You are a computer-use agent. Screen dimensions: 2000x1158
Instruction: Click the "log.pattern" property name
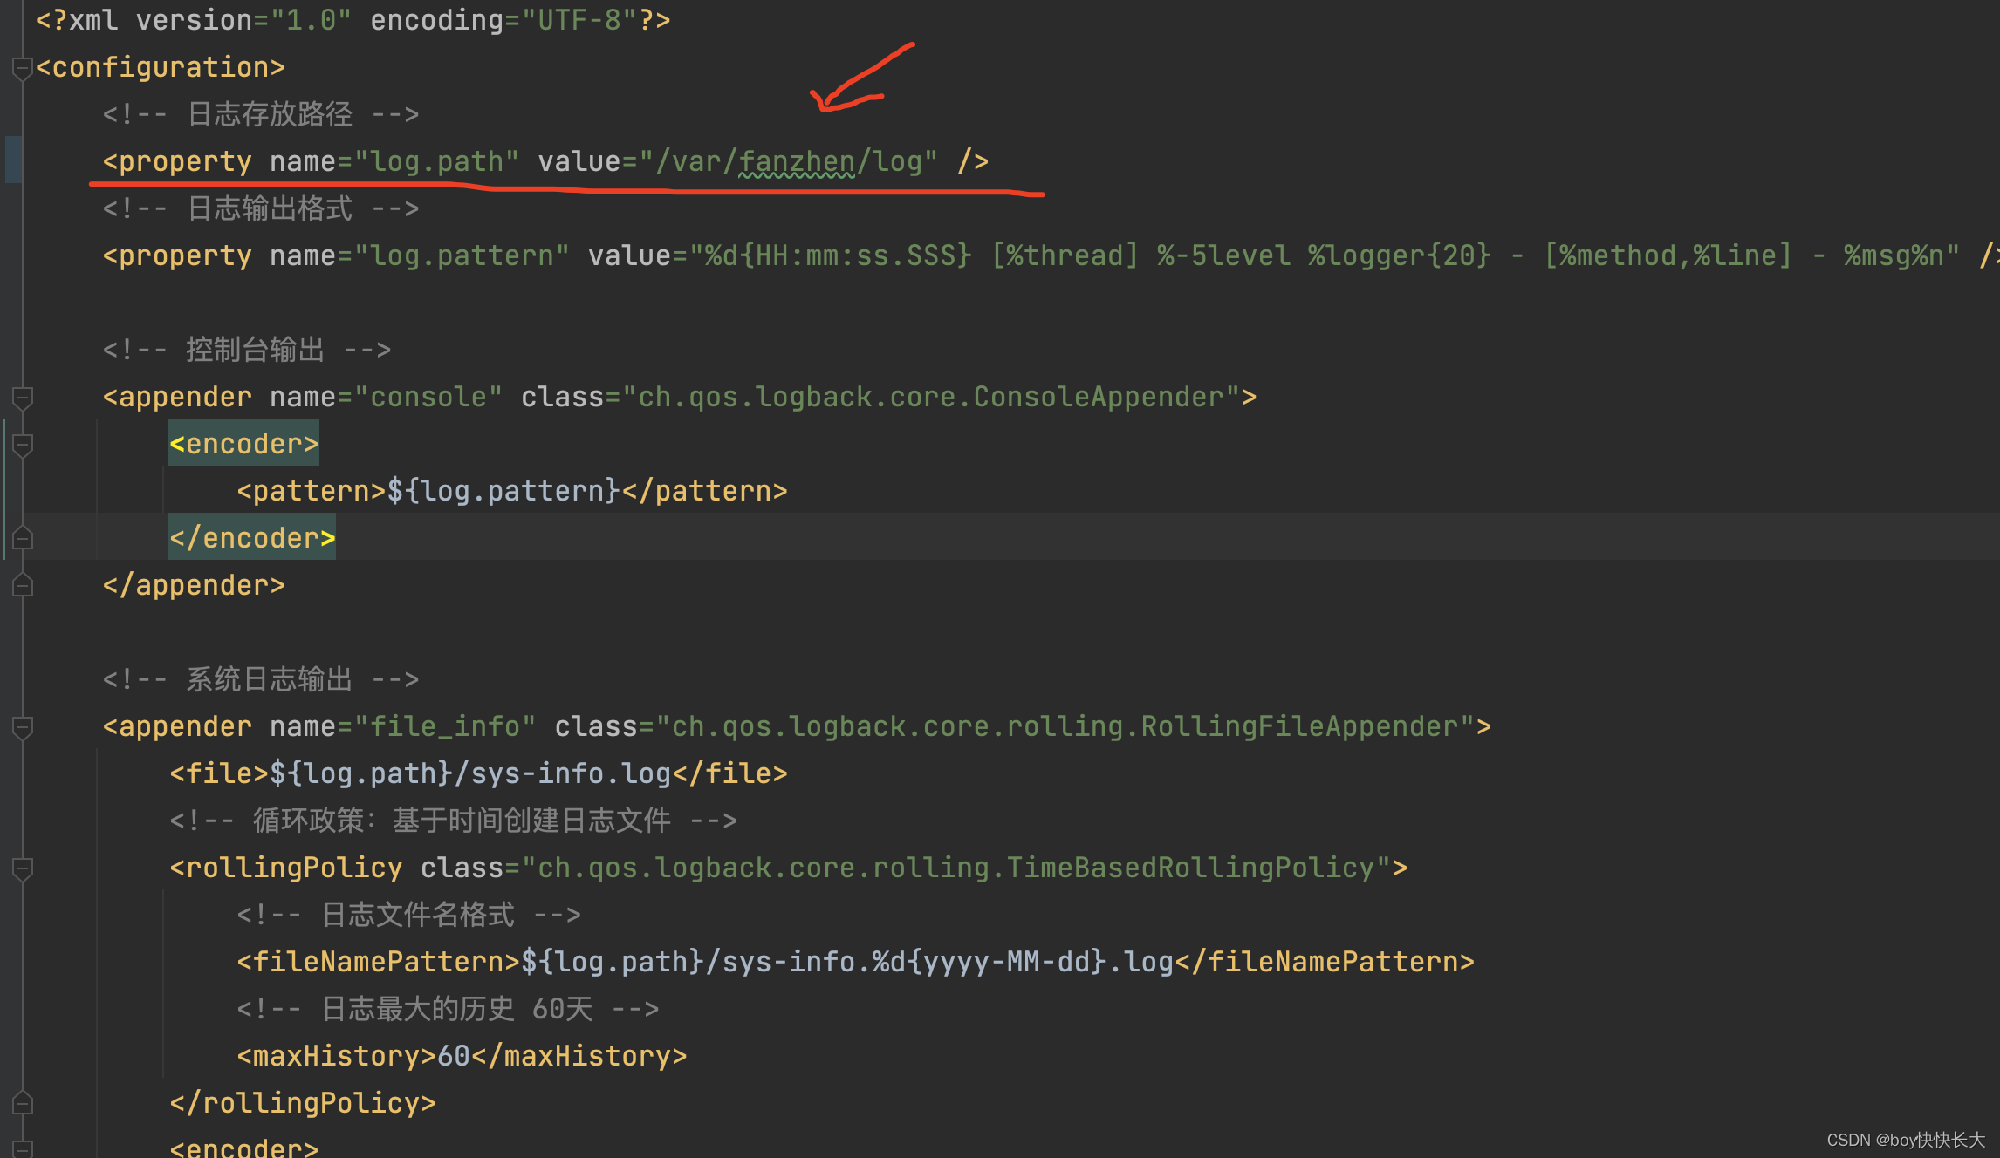[x=462, y=255]
